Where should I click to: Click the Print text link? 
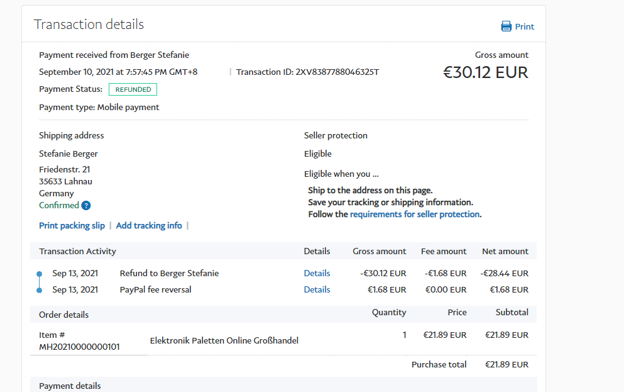click(x=524, y=26)
